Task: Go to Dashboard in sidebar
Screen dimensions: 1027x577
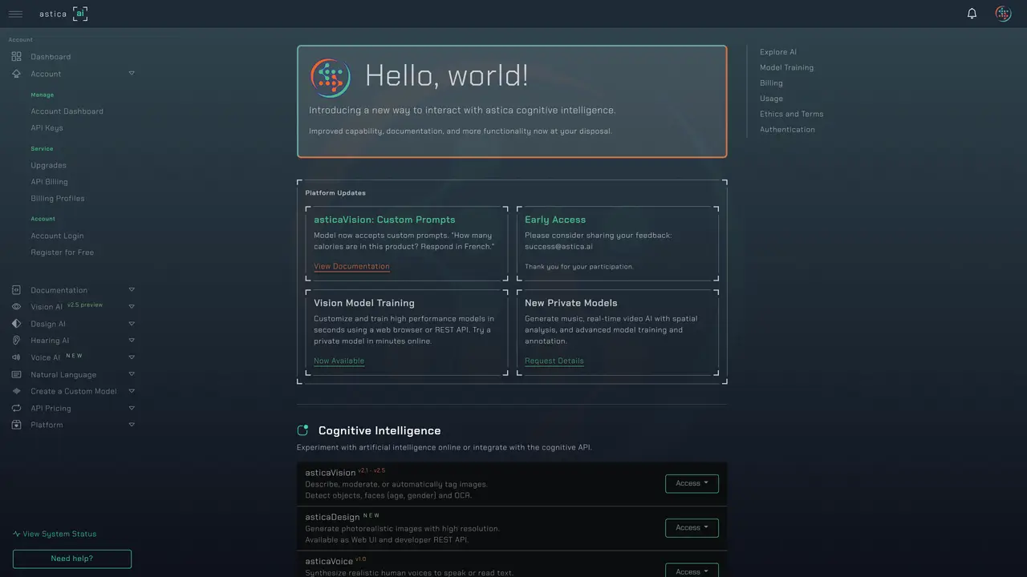Action: pyautogui.click(x=51, y=57)
